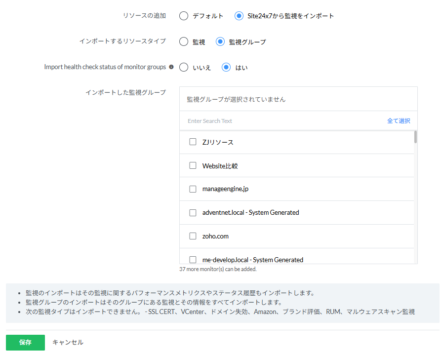This screenshot has width=442, height=354.
Task: Select the デフォルト radio option
Action: point(184,16)
